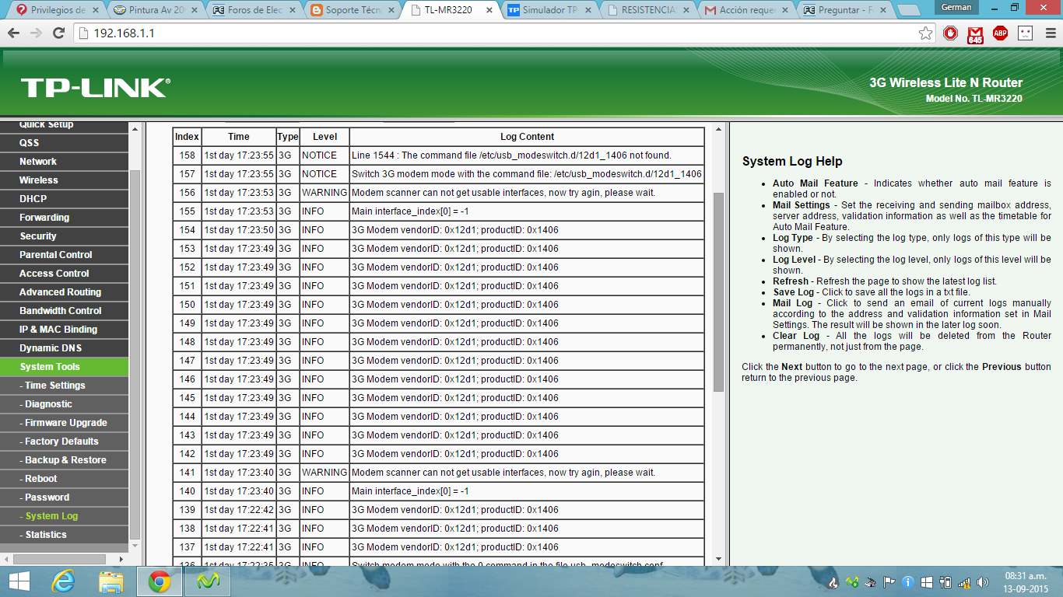Open the Password submenu
This screenshot has height=597, width=1063.
pyautogui.click(x=64, y=497)
